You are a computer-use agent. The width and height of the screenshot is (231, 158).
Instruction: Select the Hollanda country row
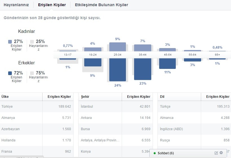pyautogui.click(x=37, y=140)
